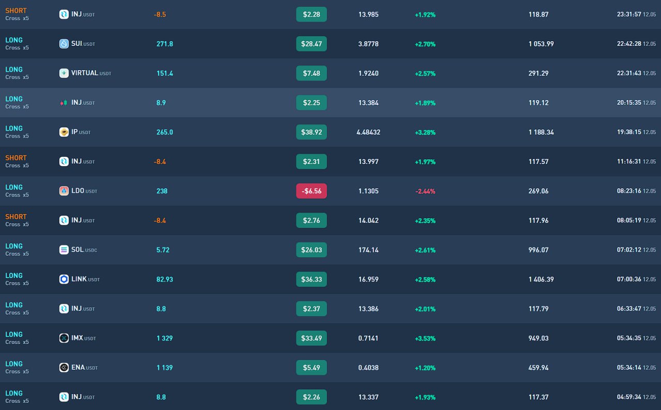Click the INJ coin icon in the 11:16:31 row
Image resolution: width=661 pixels, height=410 pixels.
(x=64, y=161)
